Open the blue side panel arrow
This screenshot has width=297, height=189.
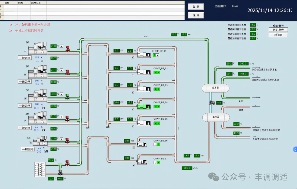tap(295, 149)
